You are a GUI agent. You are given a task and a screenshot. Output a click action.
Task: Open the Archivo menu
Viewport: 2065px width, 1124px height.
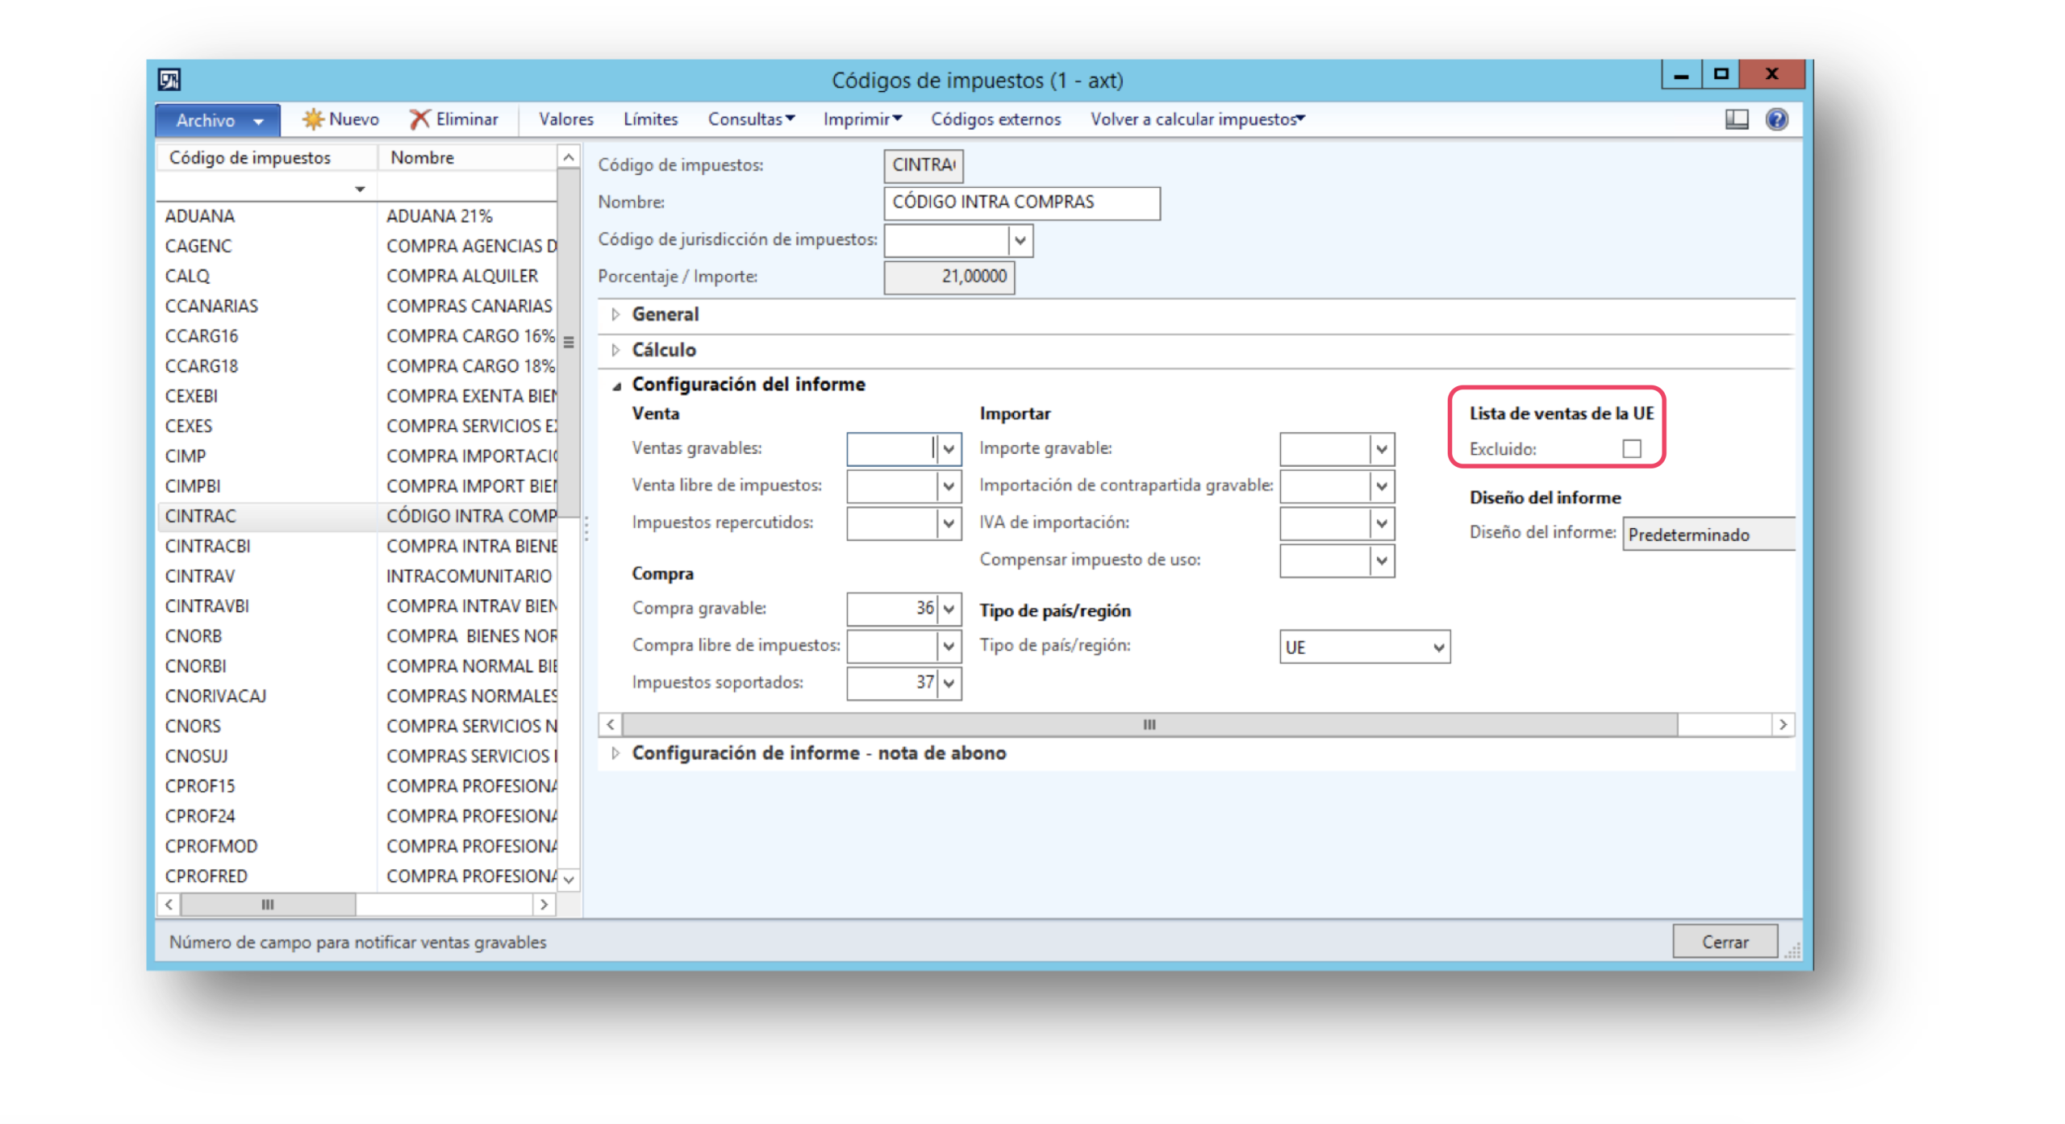click(x=218, y=120)
